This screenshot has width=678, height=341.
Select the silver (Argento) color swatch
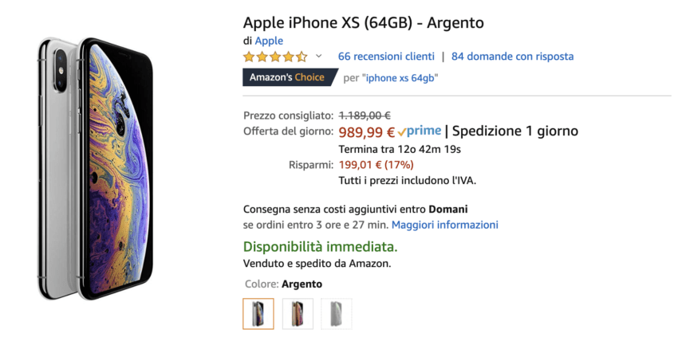click(x=258, y=313)
